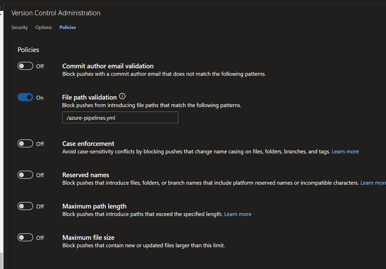Open the Security tab

19,27
